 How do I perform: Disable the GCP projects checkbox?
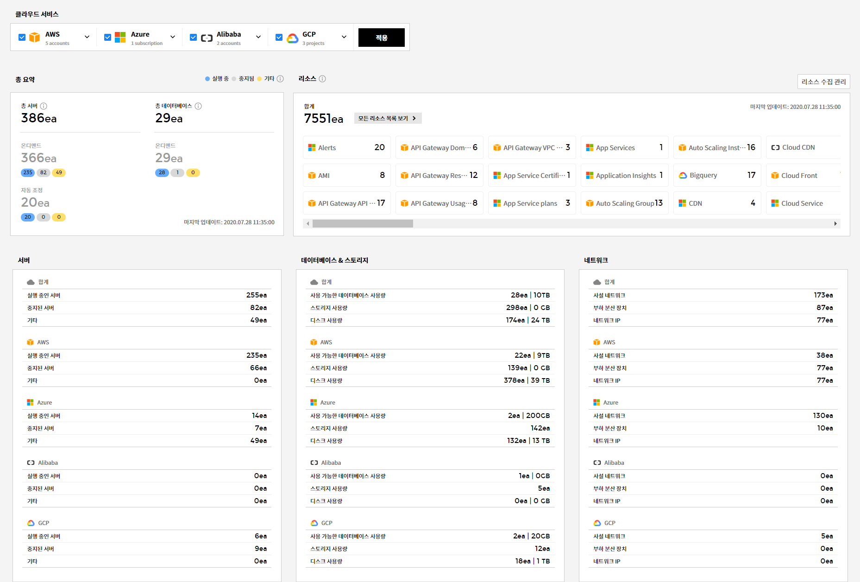(x=279, y=38)
